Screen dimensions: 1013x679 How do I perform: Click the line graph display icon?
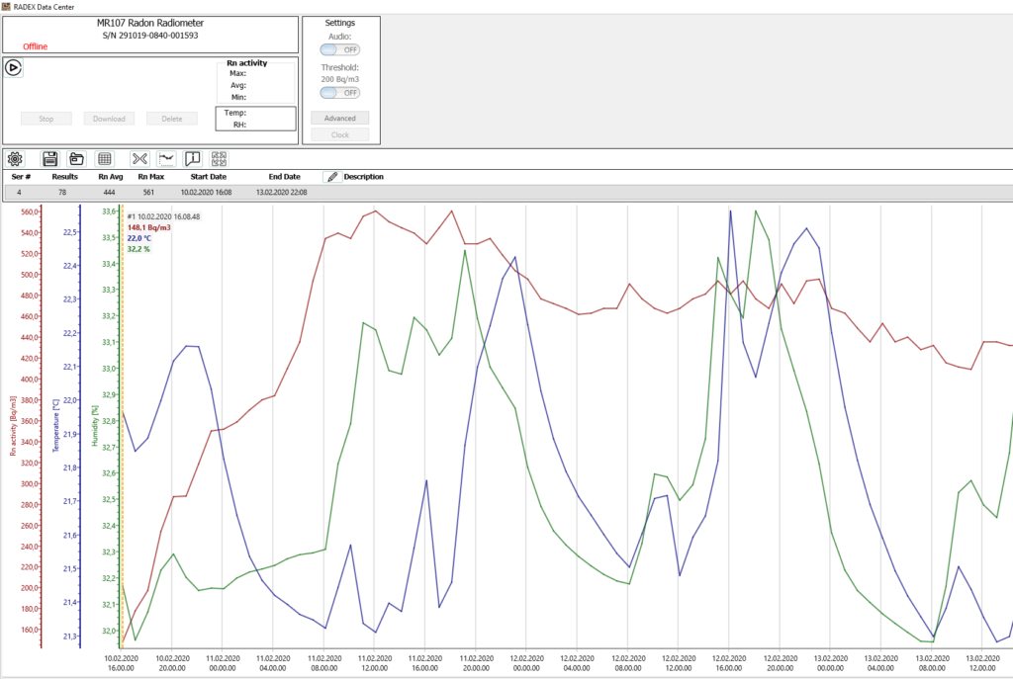point(166,158)
